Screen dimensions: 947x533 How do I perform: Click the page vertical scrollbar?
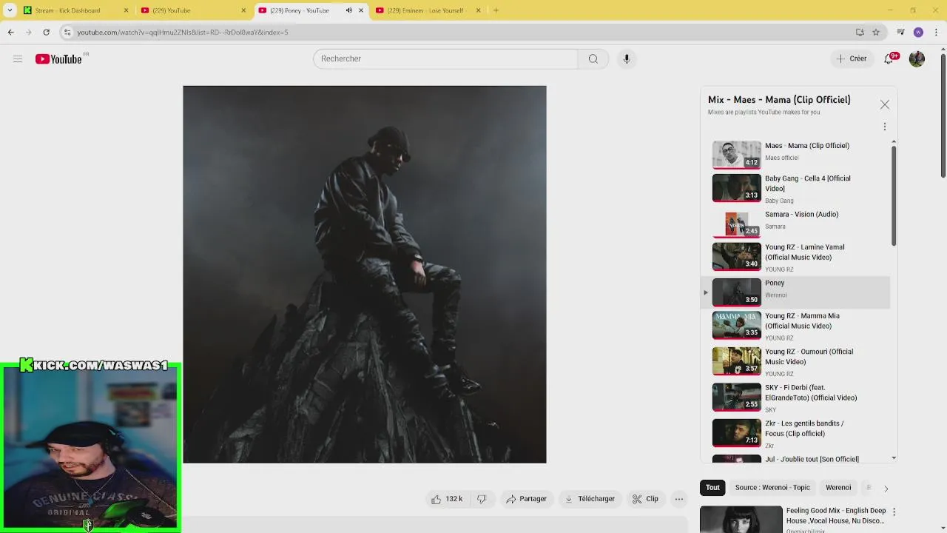943,114
